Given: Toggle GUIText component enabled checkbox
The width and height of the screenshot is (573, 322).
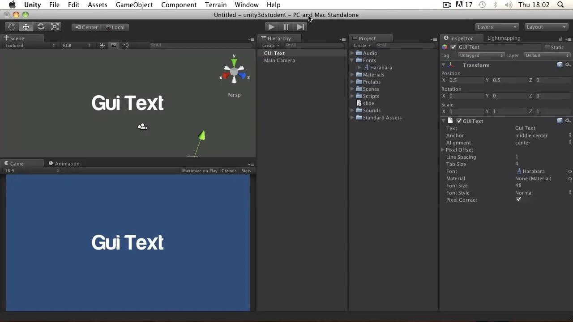Looking at the screenshot, I should pos(459,121).
